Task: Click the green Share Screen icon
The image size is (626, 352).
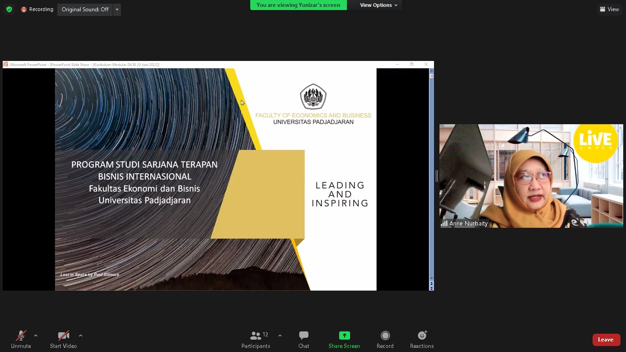Action: (344, 335)
